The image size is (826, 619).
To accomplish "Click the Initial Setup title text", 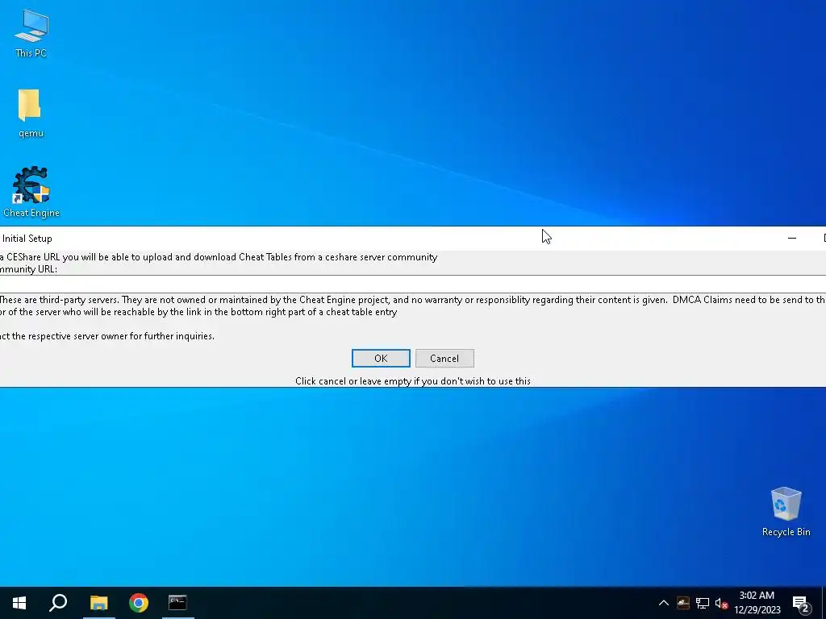I will 27,239.
